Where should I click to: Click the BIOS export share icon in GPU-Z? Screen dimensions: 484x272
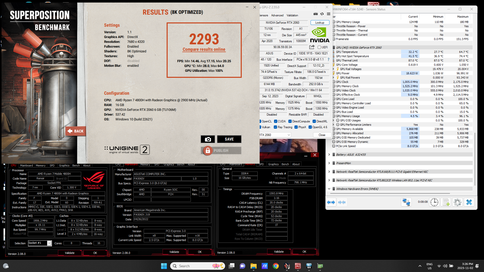pyautogui.click(x=312, y=47)
